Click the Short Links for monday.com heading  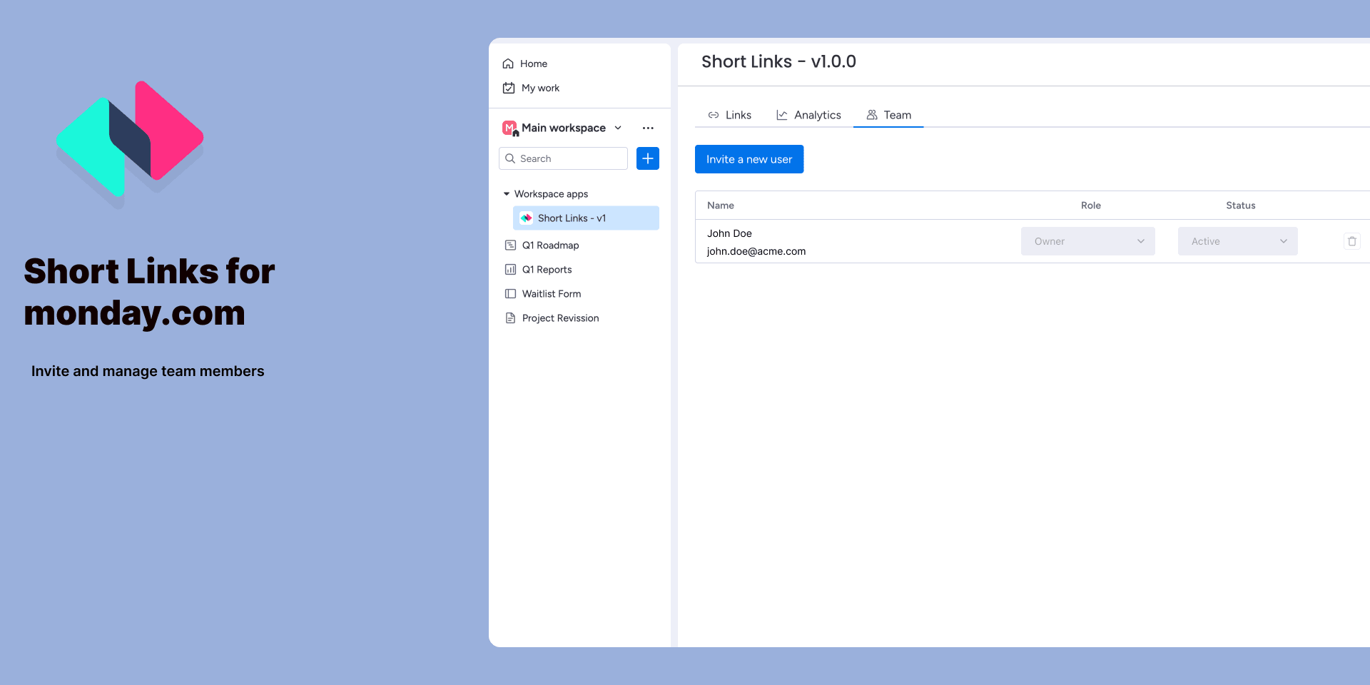pos(149,292)
